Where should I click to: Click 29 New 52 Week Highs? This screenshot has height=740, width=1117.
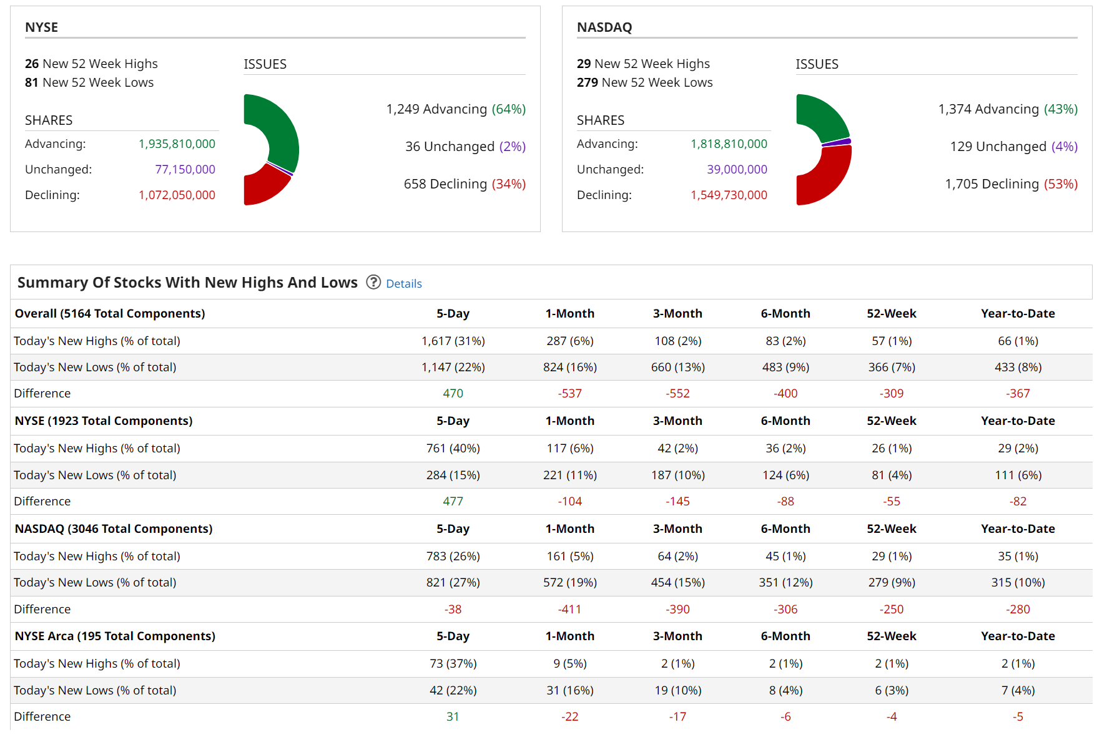click(x=643, y=64)
